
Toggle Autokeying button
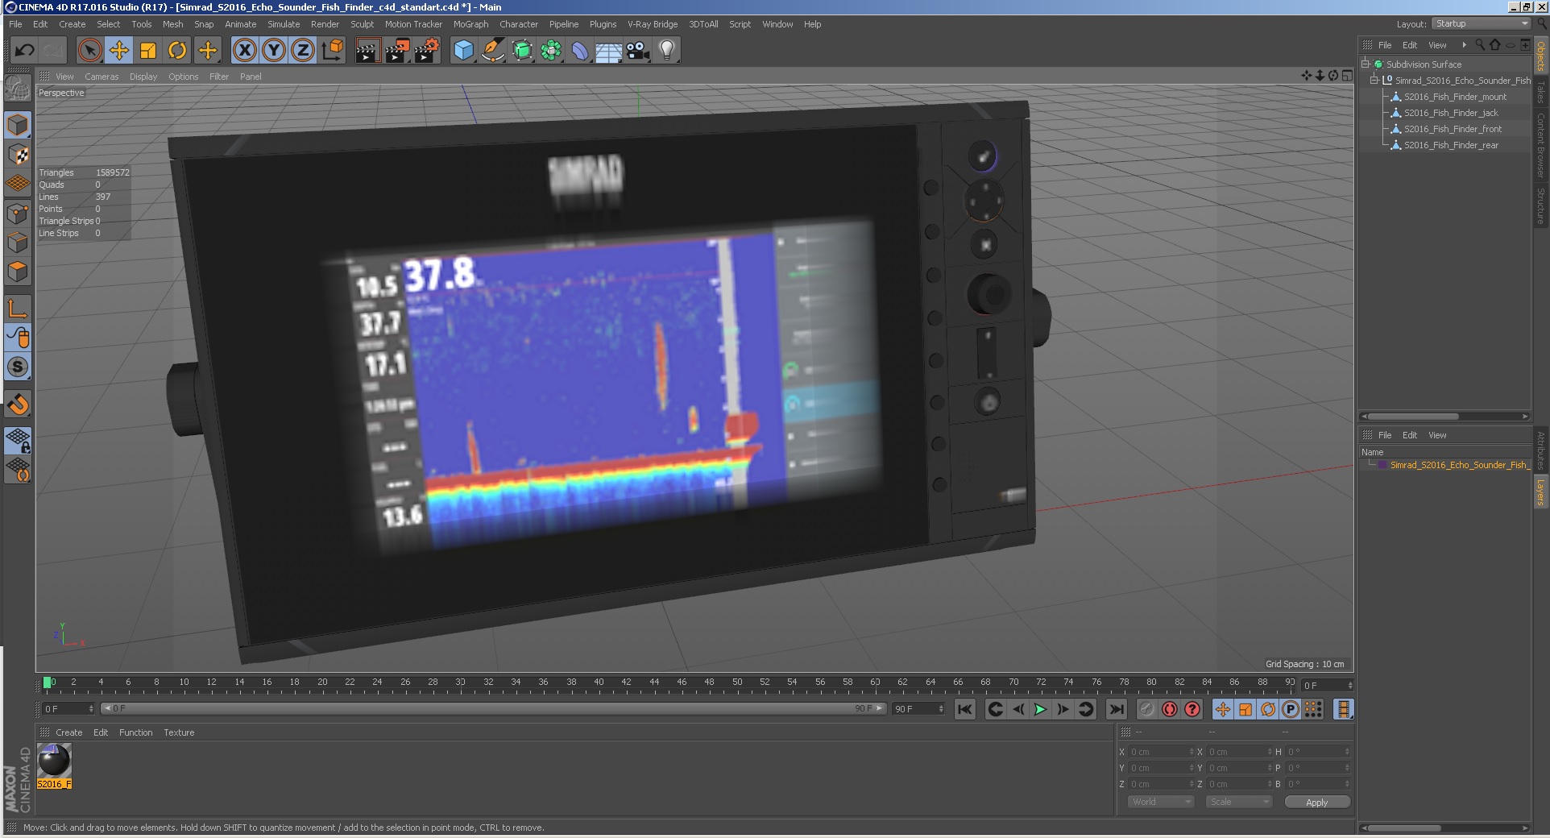(1169, 709)
